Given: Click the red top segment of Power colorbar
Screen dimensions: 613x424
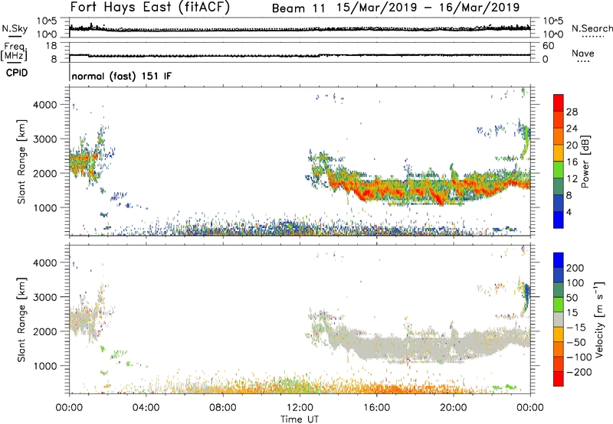Looking at the screenshot, I should (559, 103).
